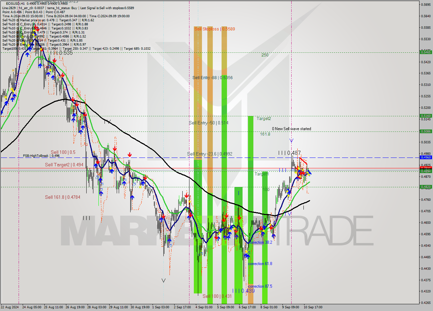Select the "Sell Entry -23.6 | 0.4992" label
Image resolution: width=433 pixels, height=311 pixels.
tap(210, 154)
